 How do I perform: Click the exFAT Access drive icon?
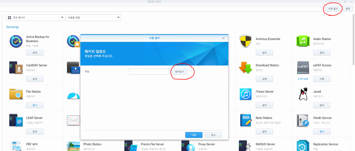click(x=303, y=67)
